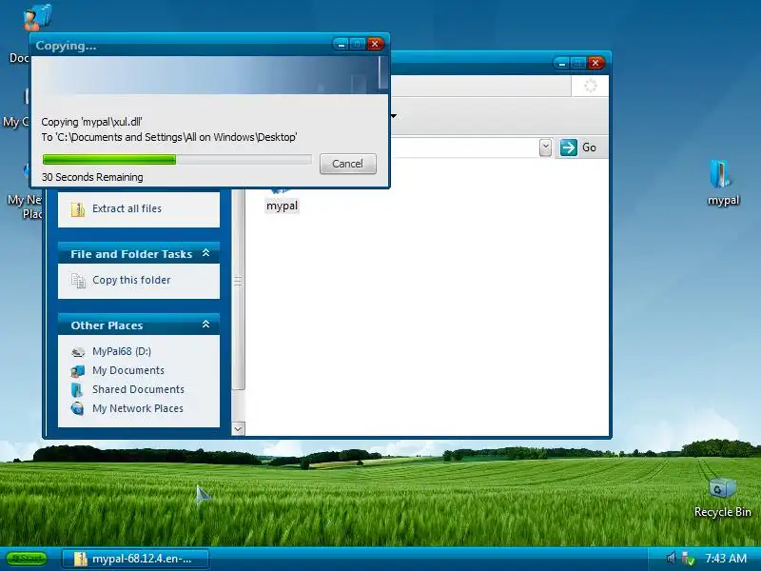
Task: Minimize the explorer zip window
Action: [561, 63]
